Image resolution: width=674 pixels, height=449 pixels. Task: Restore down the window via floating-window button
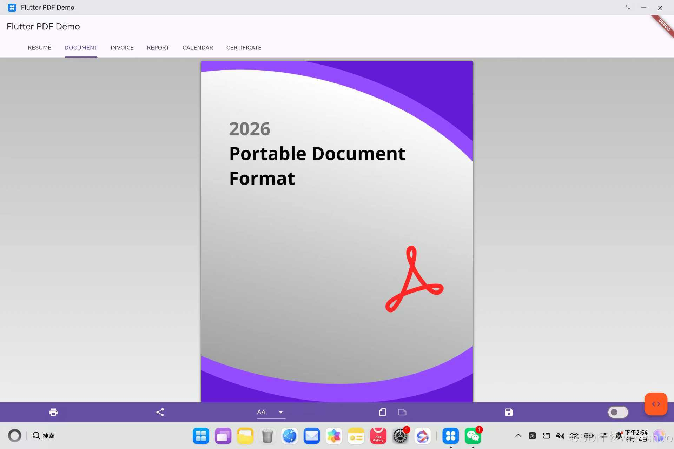tap(627, 8)
